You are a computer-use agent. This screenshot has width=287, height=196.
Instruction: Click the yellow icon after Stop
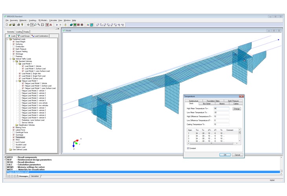(x=65, y=25)
